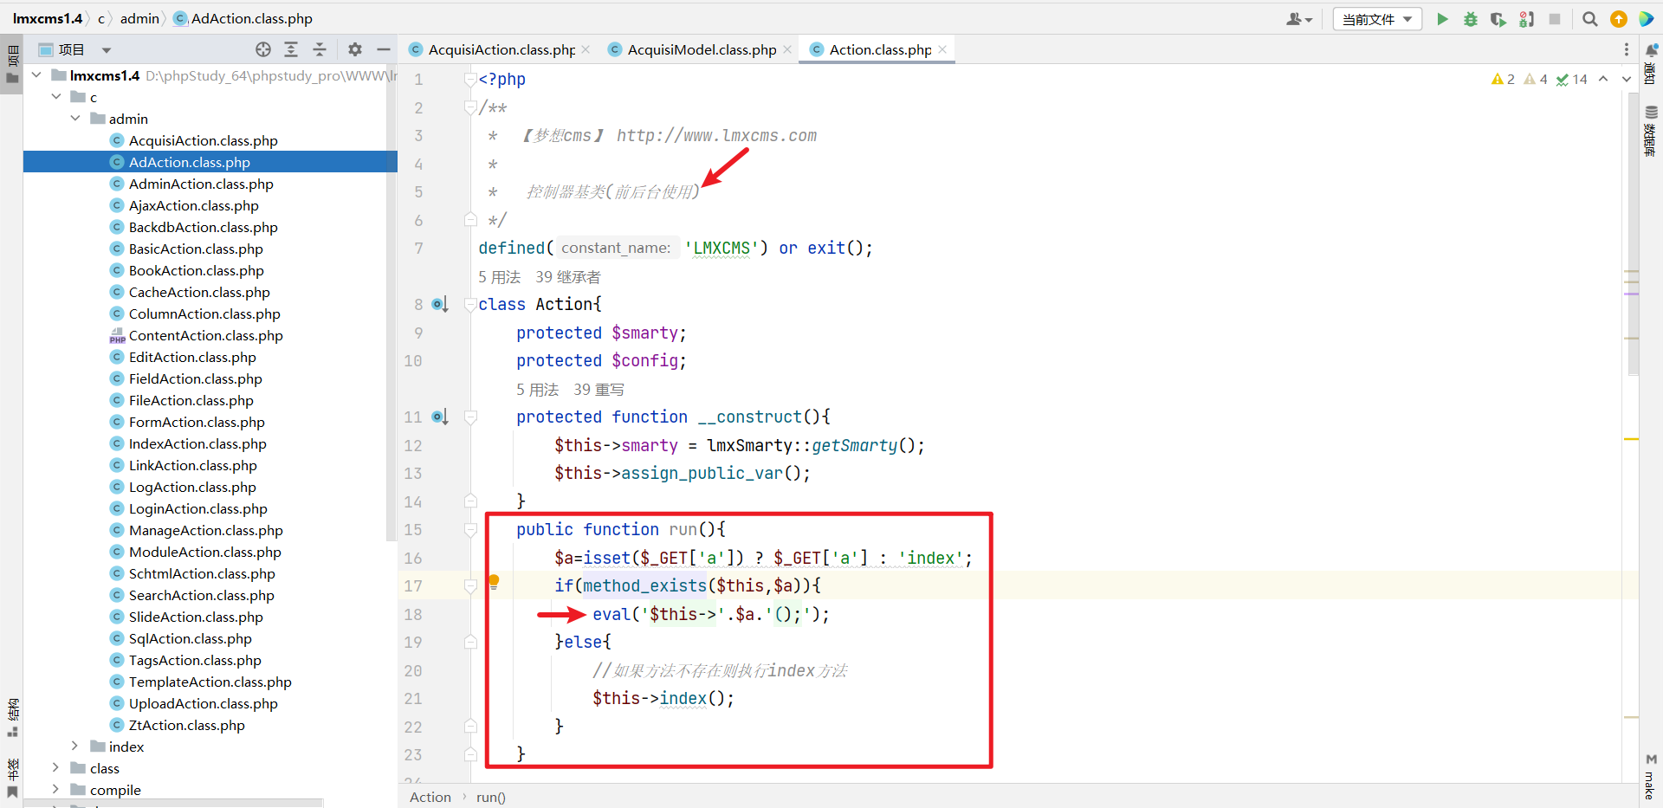Click the weak warnings count of 4
Screen dimensions: 1663x808
point(1536,80)
